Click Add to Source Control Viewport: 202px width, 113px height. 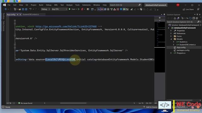point(150,107)
